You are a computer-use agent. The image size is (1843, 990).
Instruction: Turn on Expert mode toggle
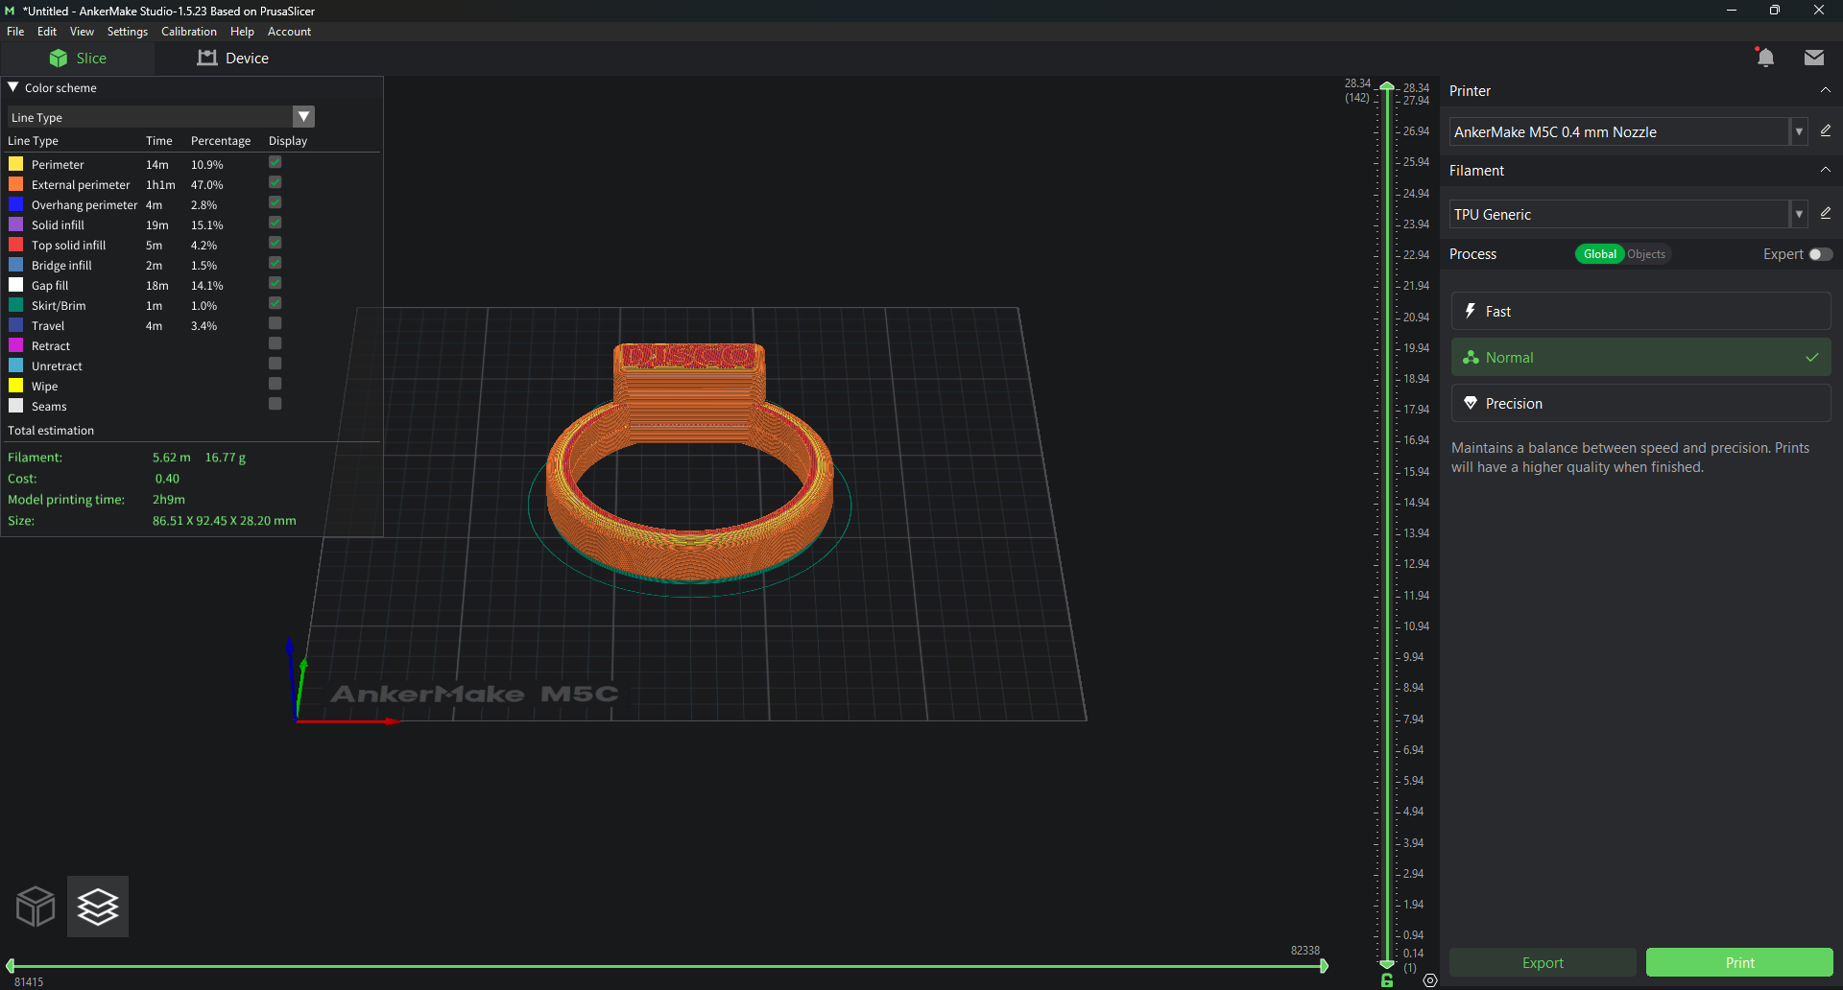point(1821,254)
